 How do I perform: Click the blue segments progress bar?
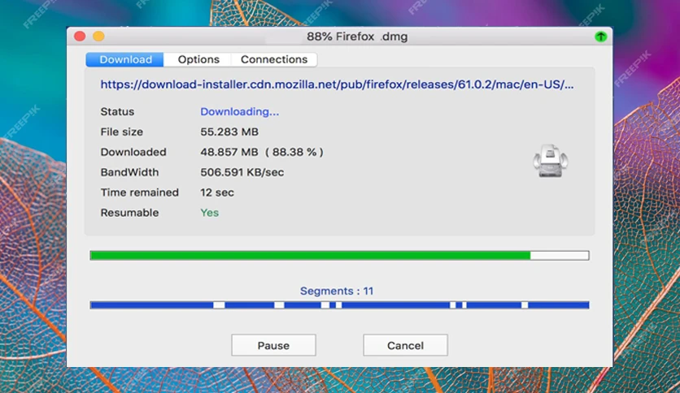(339, 305)
